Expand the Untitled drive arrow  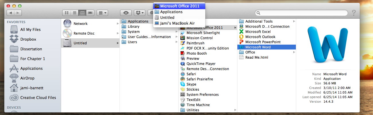(118, 43)
